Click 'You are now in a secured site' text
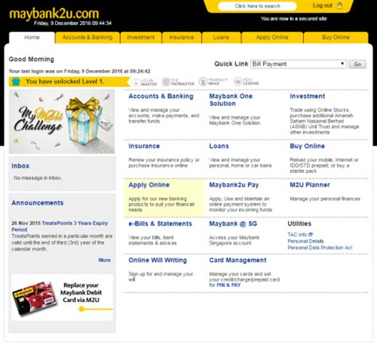The image size is (377, 345). pos(293,18)
